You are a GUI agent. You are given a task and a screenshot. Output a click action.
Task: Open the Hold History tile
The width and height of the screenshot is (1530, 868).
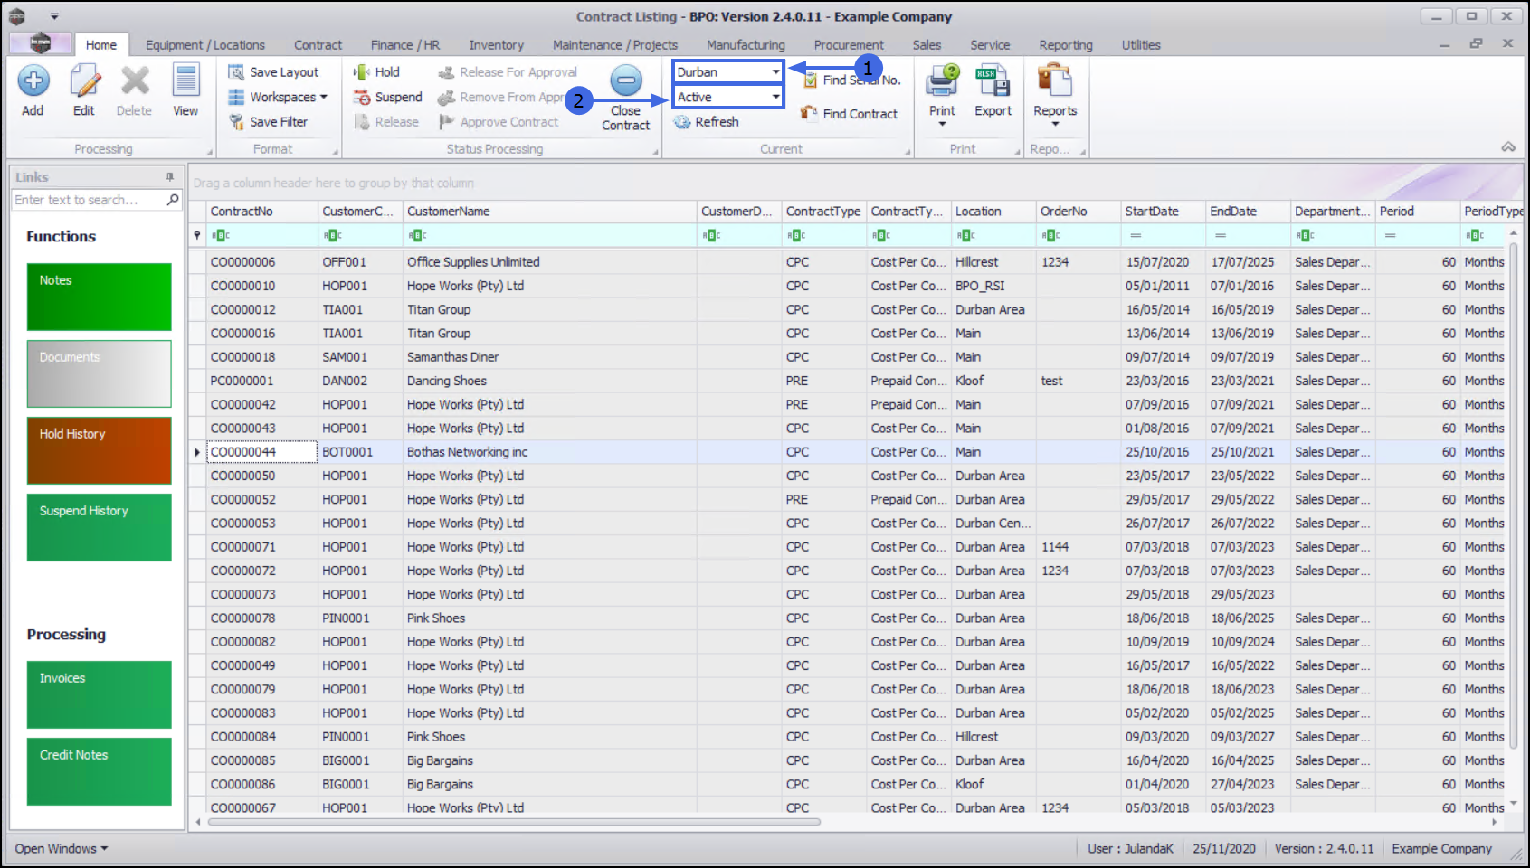(100, 450)
